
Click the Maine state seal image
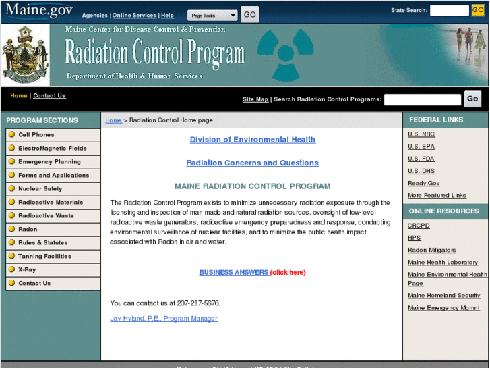pyautogui.click(x=26, y=55)
